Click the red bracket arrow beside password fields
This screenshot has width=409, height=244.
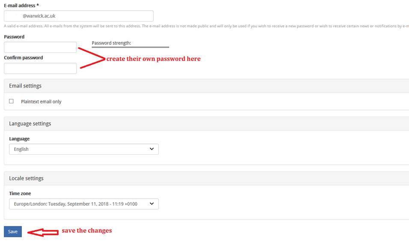coord(91,58)
